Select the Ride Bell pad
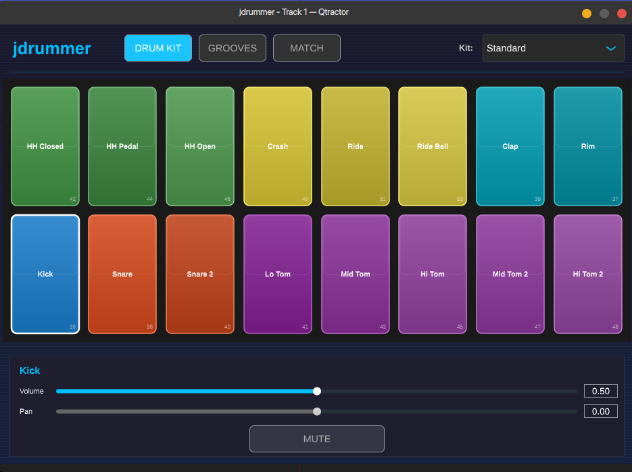The width and height of the screenshot is (632, 472). 432,146
